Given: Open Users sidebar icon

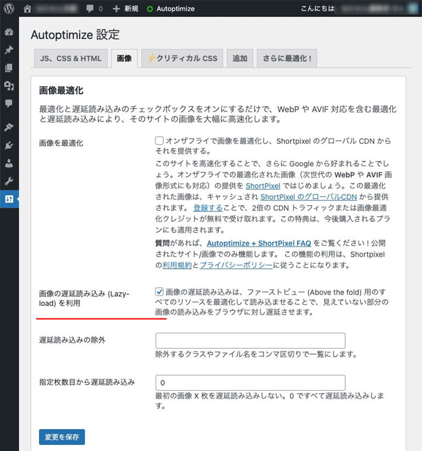Looking at the screenshot, I should pos(9,163).
